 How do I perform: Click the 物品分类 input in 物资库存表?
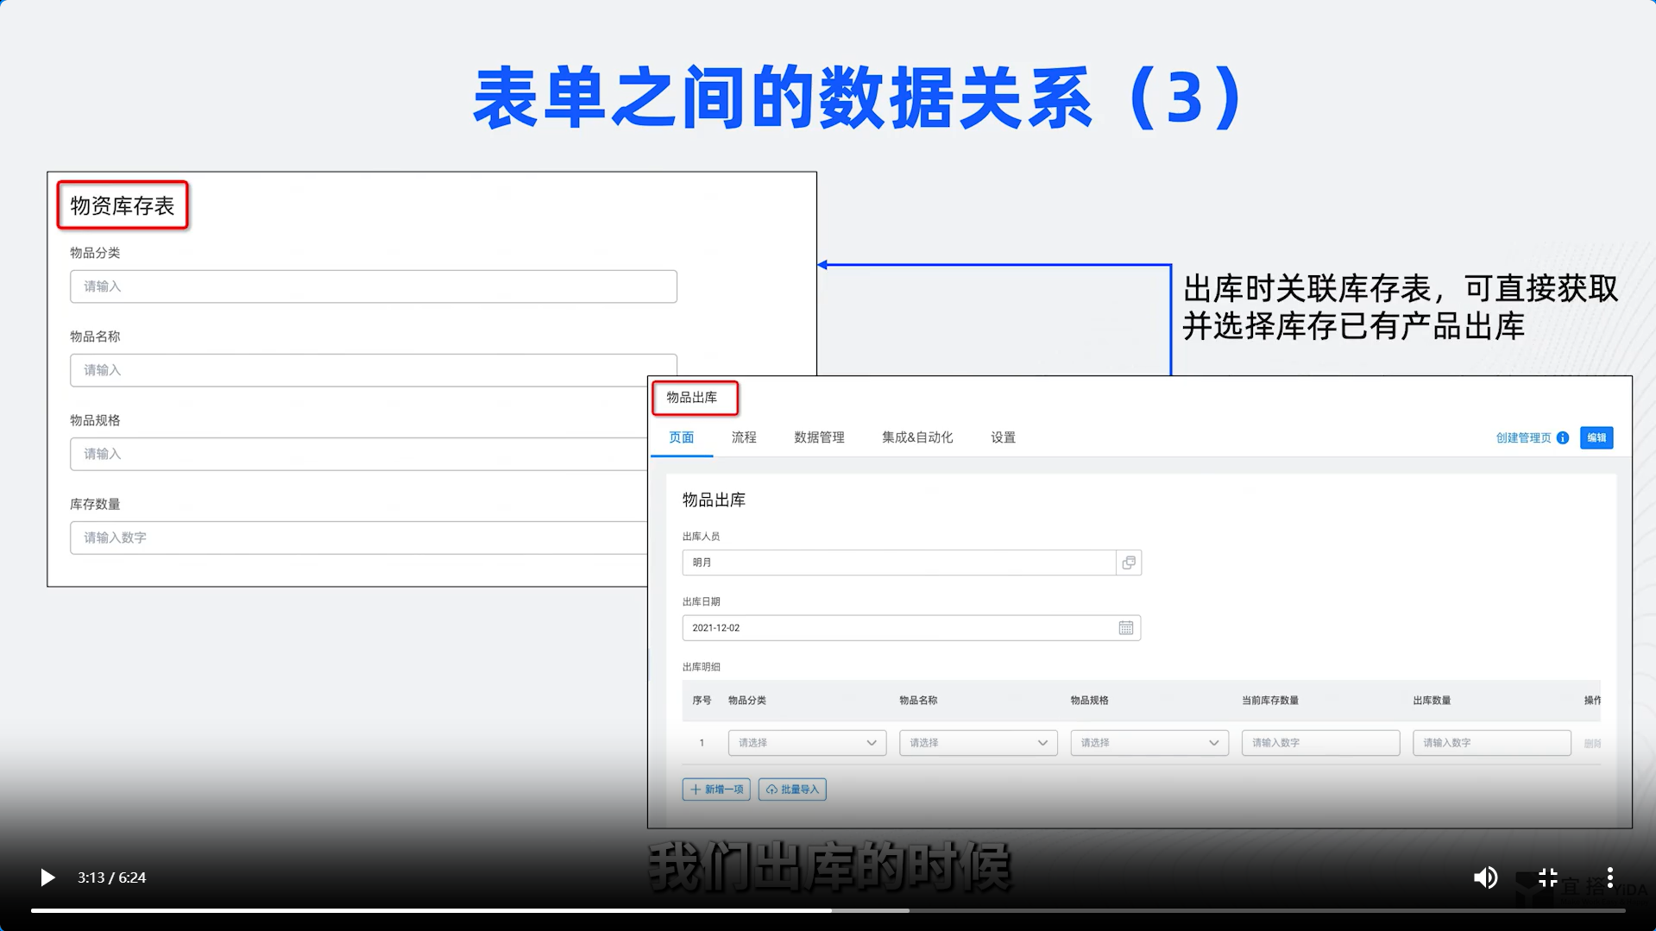pos(374,286)
